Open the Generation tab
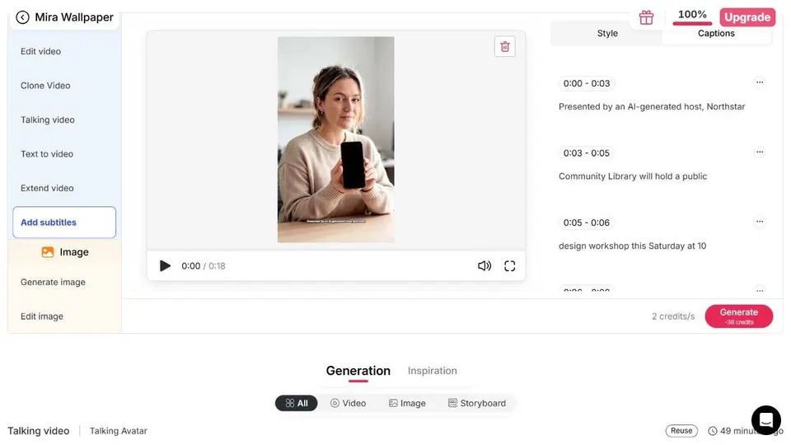This screenshot has width=791, height=445. (x=358, y=371)
